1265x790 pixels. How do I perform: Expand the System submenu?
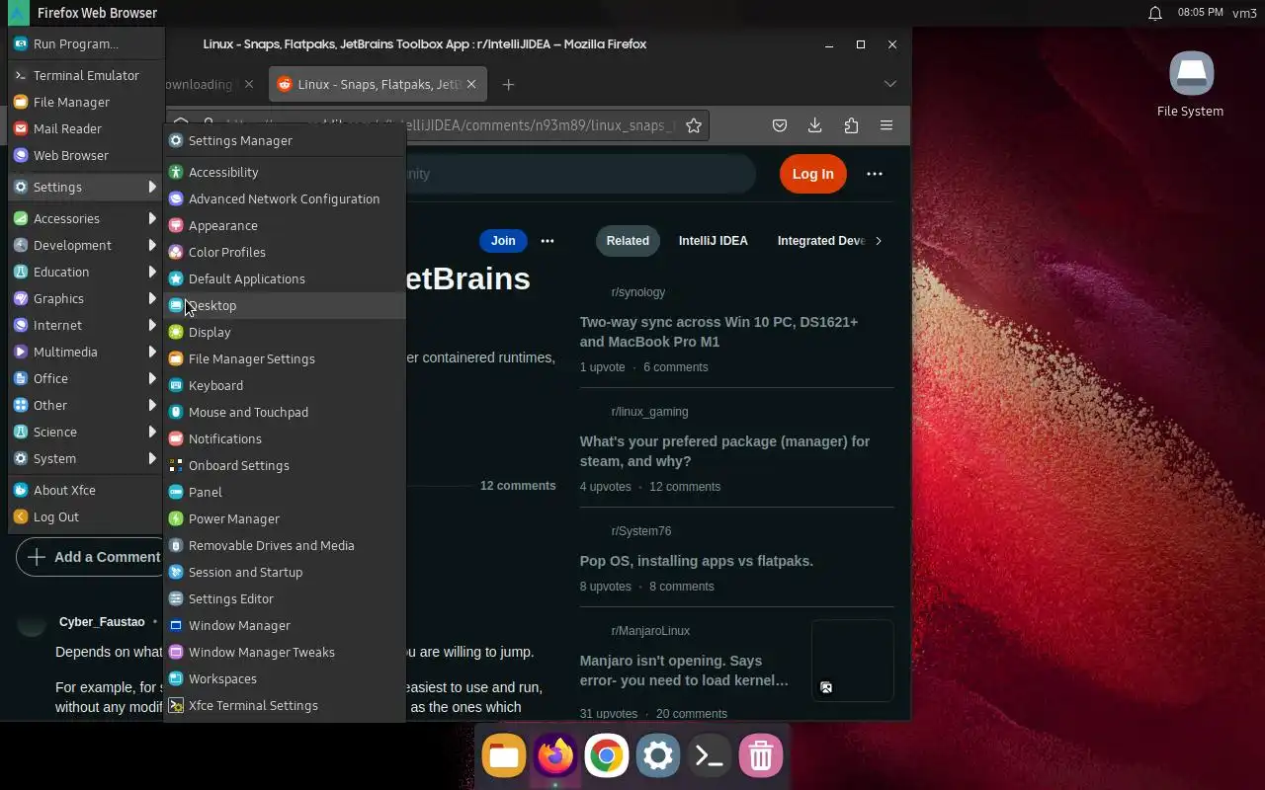pos(86,458)
